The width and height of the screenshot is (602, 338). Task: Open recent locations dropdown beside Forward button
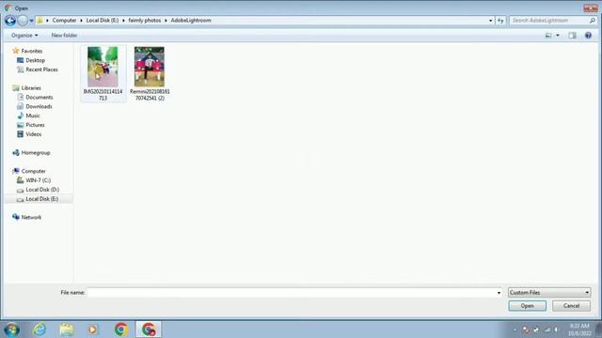click(x=31, y=21)
